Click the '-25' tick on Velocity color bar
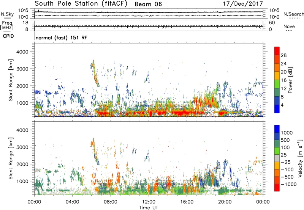 coord(286,162)
